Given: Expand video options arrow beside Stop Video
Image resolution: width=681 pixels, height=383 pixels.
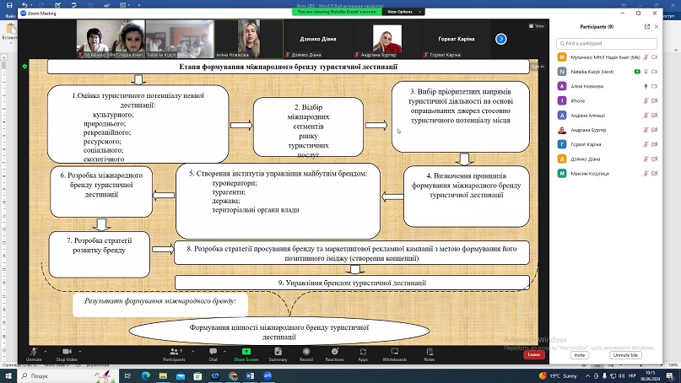Looking at the screenshot, I should tap(80, 351).
